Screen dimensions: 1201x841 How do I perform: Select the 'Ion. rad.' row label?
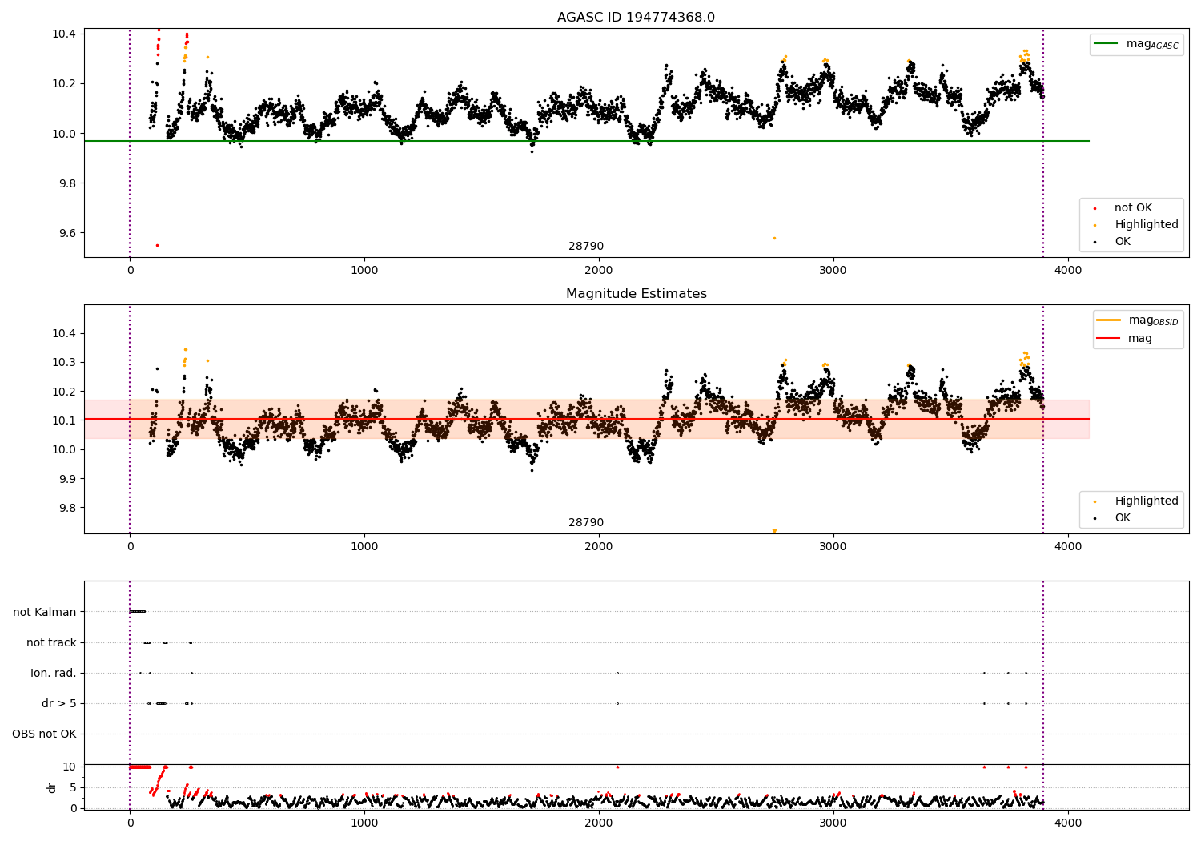[x=54, y=674]
